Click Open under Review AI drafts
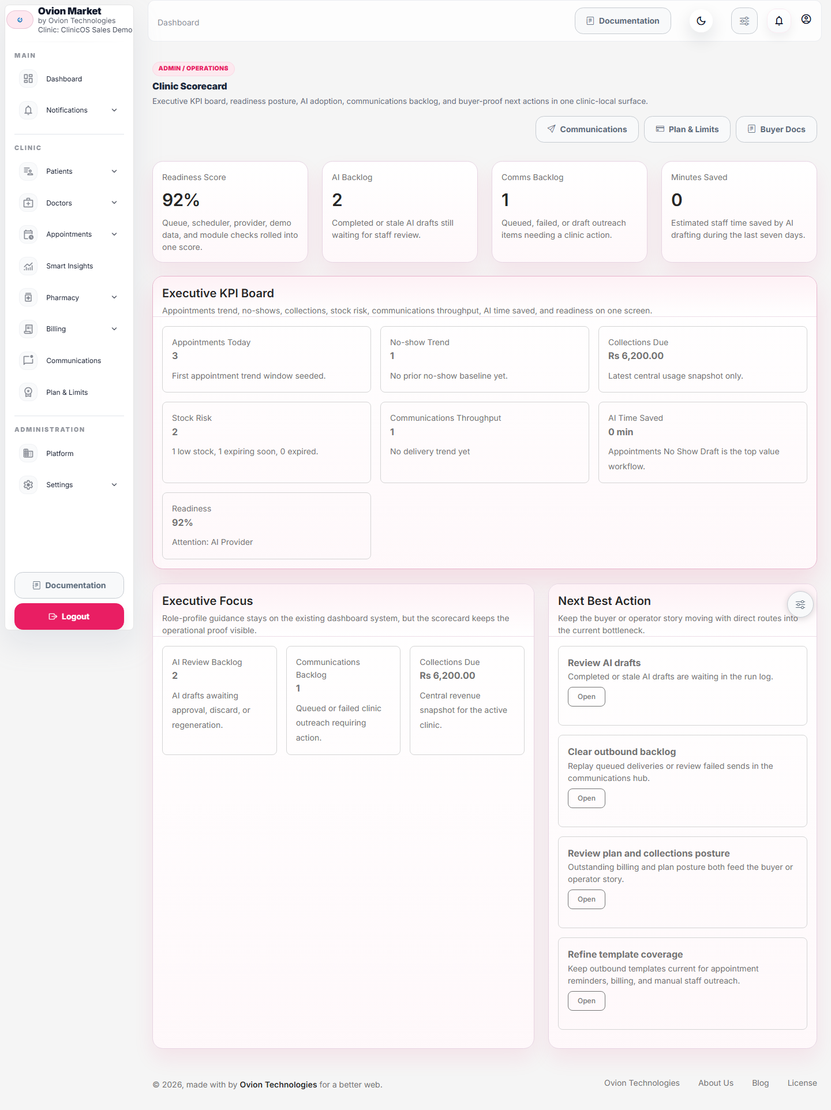This screenshot has height=1110, width=831. coord(586,697)
